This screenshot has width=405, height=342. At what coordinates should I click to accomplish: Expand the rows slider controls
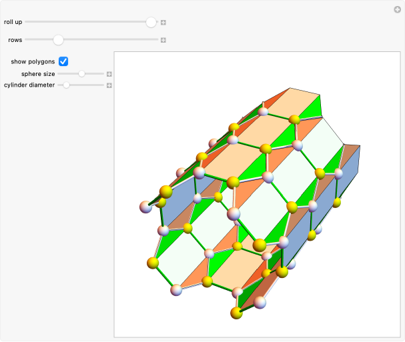pyautogui.click(x=163, y=40)
